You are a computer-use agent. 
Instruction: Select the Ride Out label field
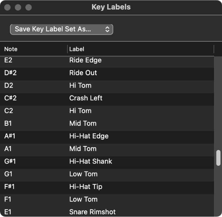tap(83, 73)
